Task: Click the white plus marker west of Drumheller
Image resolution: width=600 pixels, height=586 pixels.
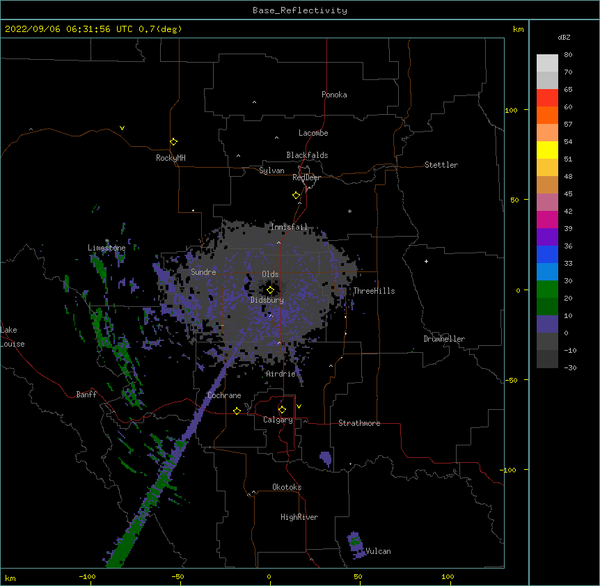Action: coord(426,261)
